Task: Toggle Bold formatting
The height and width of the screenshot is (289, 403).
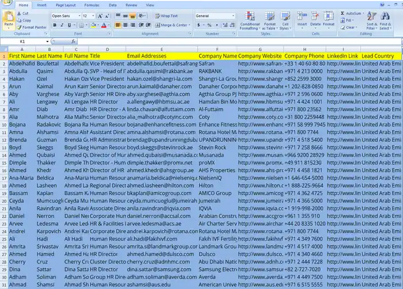Action: pos(55,25)
